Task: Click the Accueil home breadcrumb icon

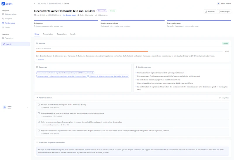Action: pos(39,4)
